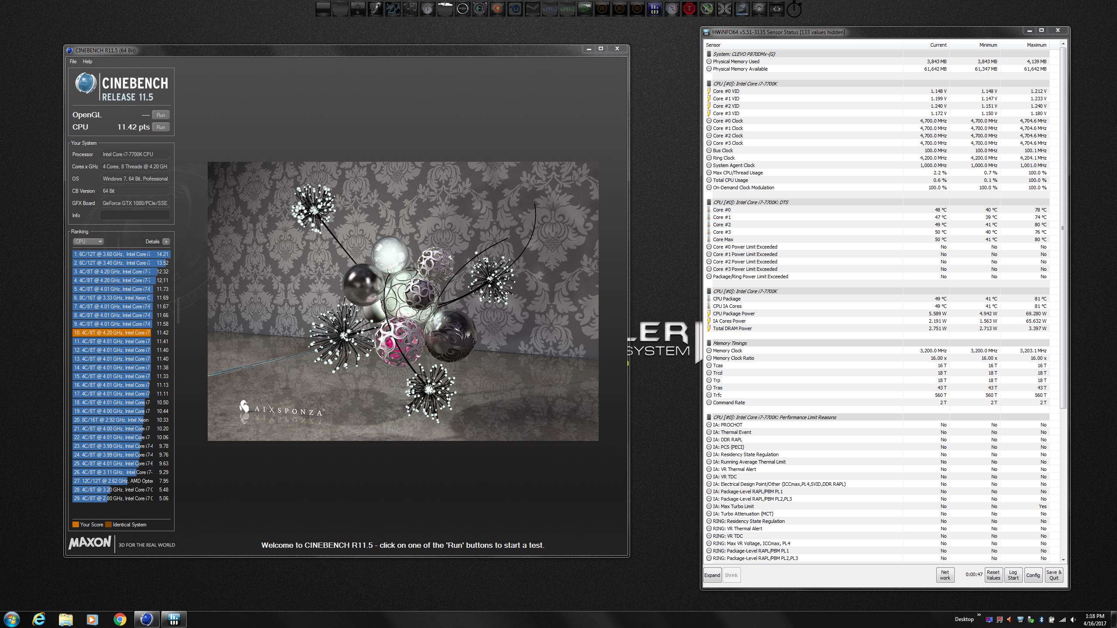Click the Cinebench Info input field
This screenshot has width=1117, height=628.
(x=135, y=215)
